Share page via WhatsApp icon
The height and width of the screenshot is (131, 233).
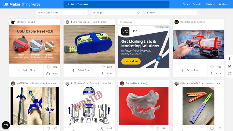pyautogui.click(x=230, y=74)
